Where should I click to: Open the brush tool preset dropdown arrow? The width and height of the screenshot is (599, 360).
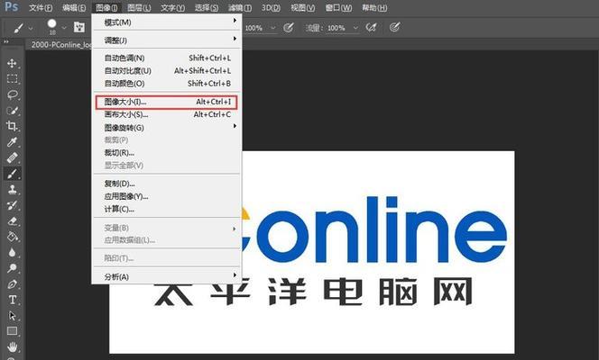[x=31, y=28]
